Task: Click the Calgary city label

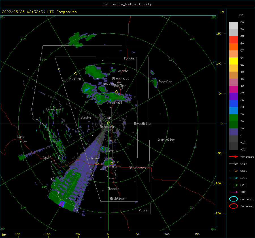Action: (x=110, y=166)
